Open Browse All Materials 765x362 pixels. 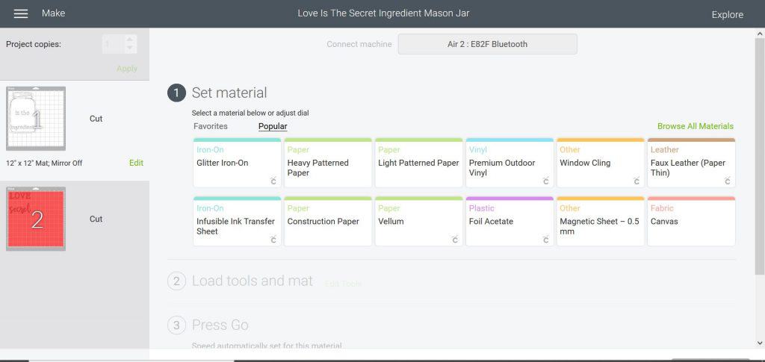(x=695, y=126)
